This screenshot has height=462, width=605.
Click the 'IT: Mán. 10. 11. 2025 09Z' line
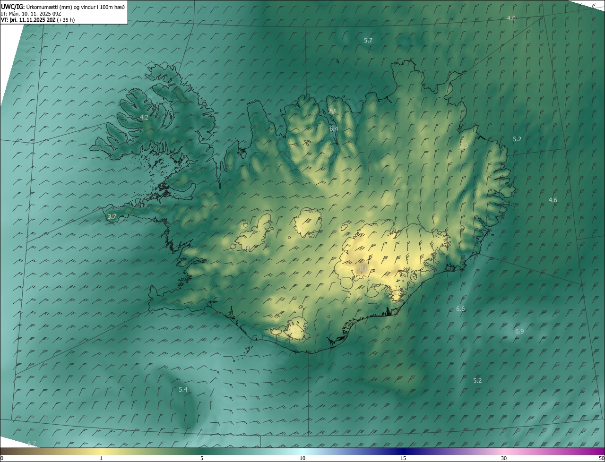coord(32,13)
